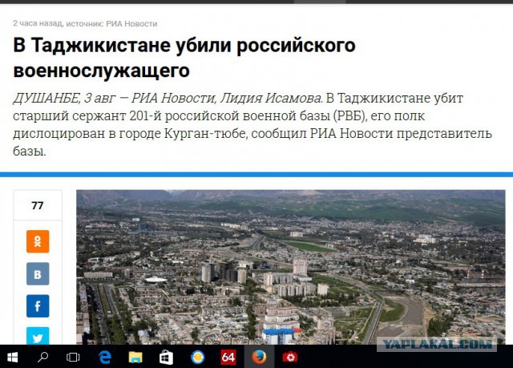Screen dimensions: 513x368
Task: Click author name 'Лидия Исамова'
Action: [x=271, y=98]
